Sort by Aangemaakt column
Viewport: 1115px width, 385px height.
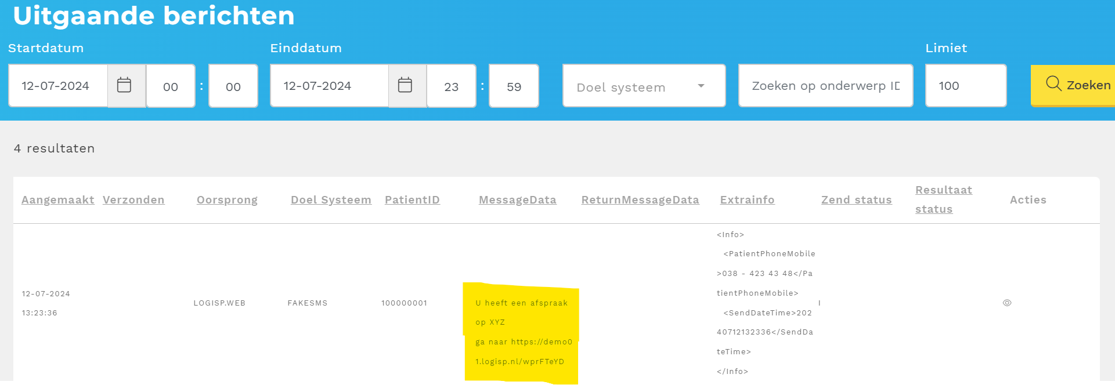coord(57,200)
